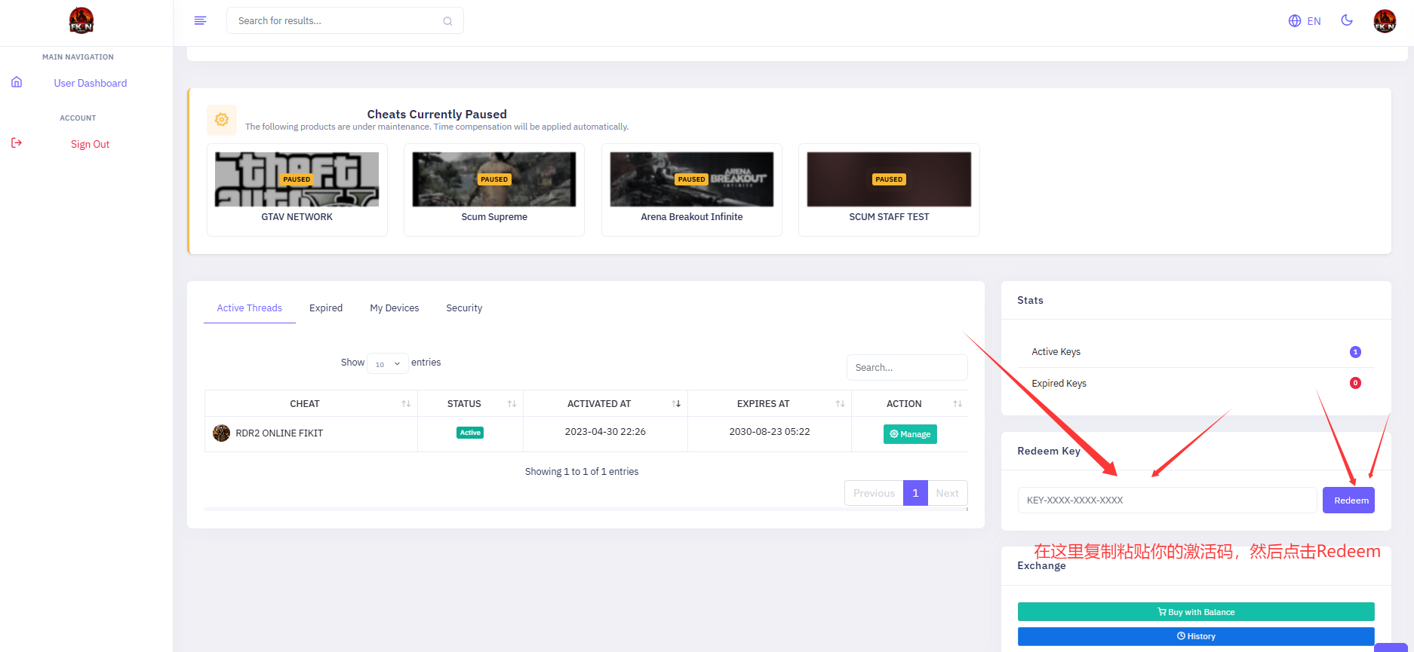This screenshot has width=1414, height=652.
Task: Click the Active Keys count badge
Action: tap(1355, 352)
